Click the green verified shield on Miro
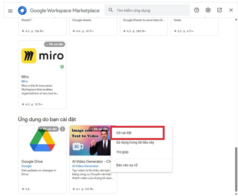The image size is (238, 196). 62,67
